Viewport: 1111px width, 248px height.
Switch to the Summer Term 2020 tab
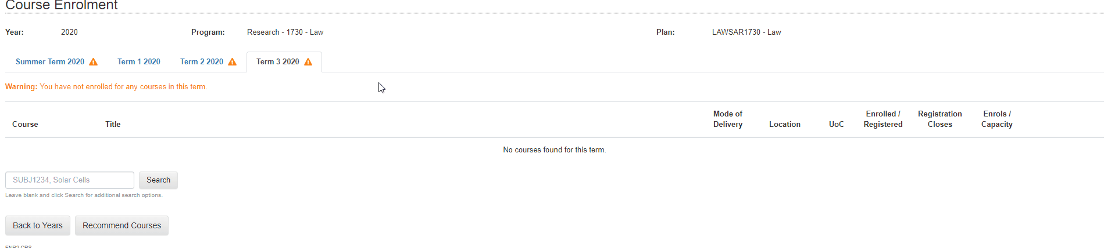tap(56, 62)
